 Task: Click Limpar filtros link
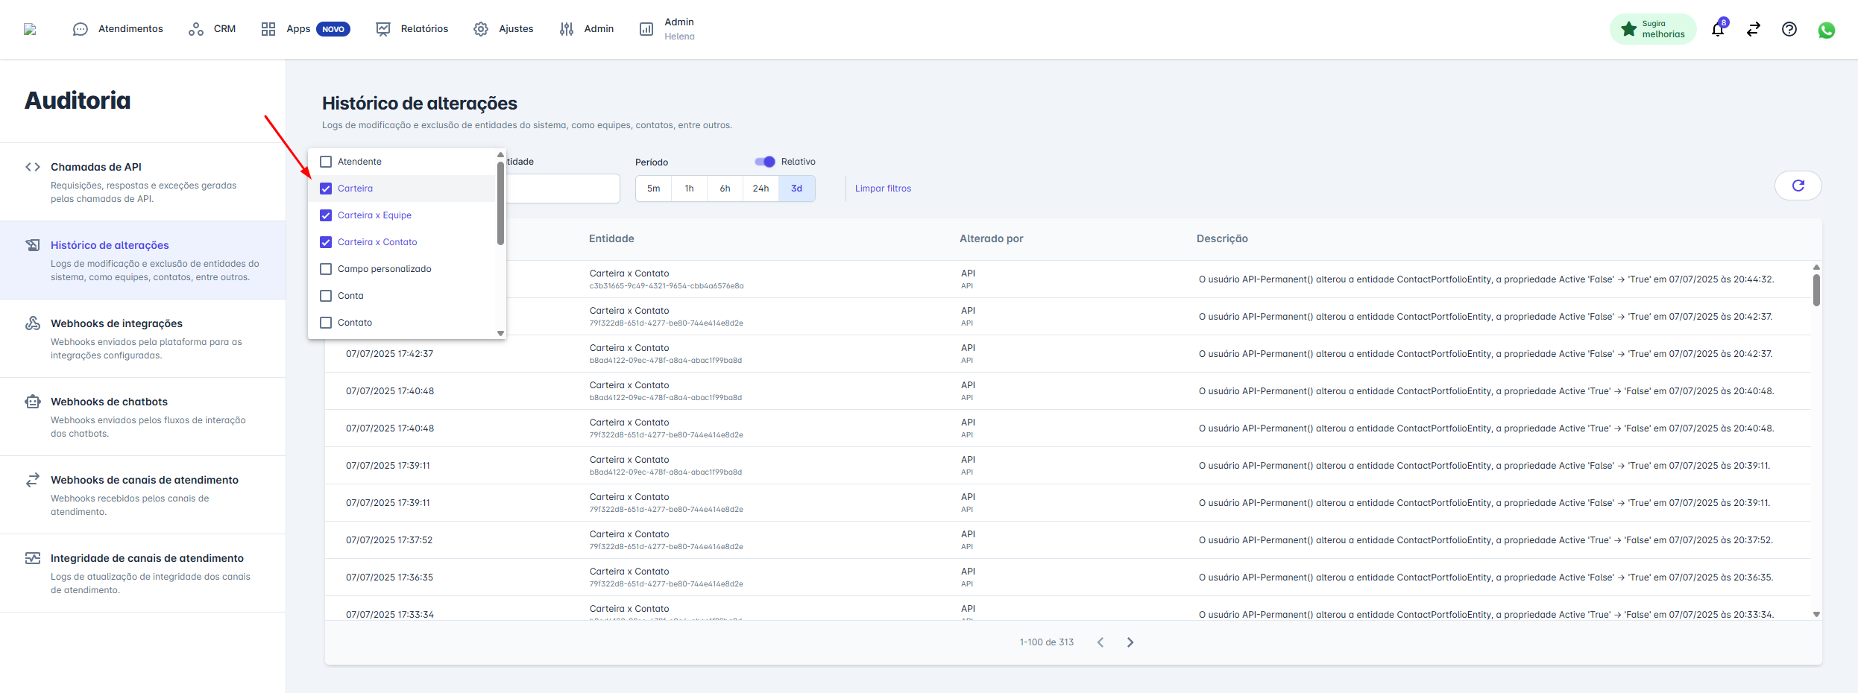883,189
